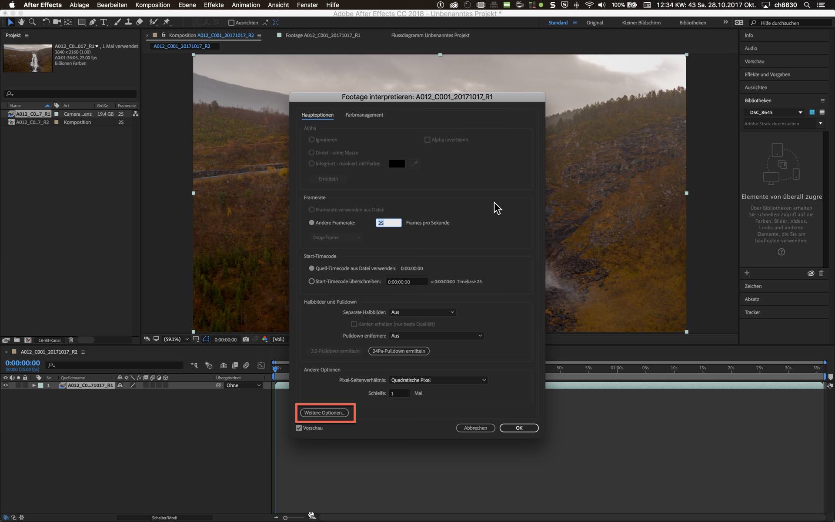Select the Puppet Pin tool

(x=166, y=22)
